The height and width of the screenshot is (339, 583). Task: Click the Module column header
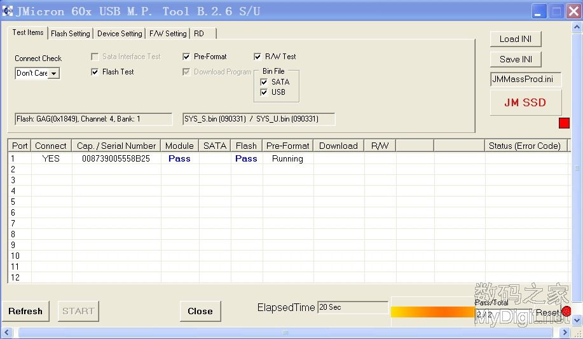179,146
